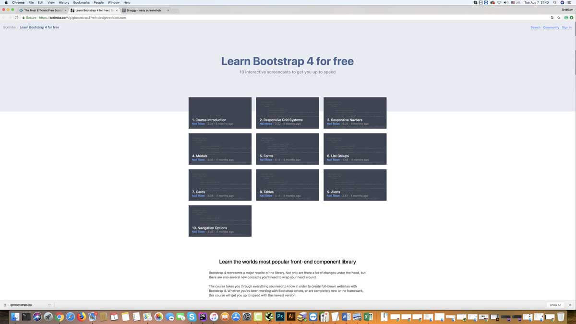The image size is (576, 324).
Task: Click 'Learn Bootstrap 4 for free' breadcrumb
Action: (x=39, y=27)
